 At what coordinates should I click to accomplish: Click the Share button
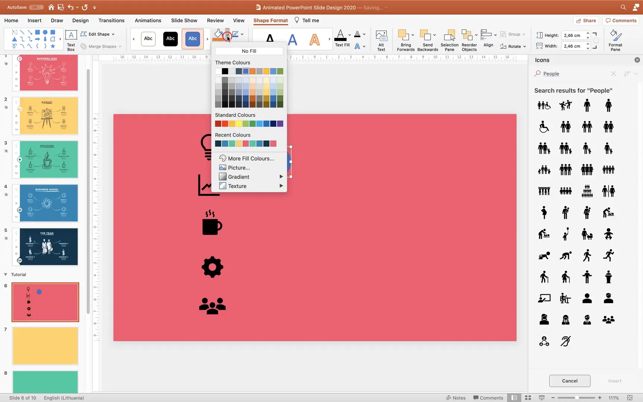pyautogui.click(x=586, y=20)
